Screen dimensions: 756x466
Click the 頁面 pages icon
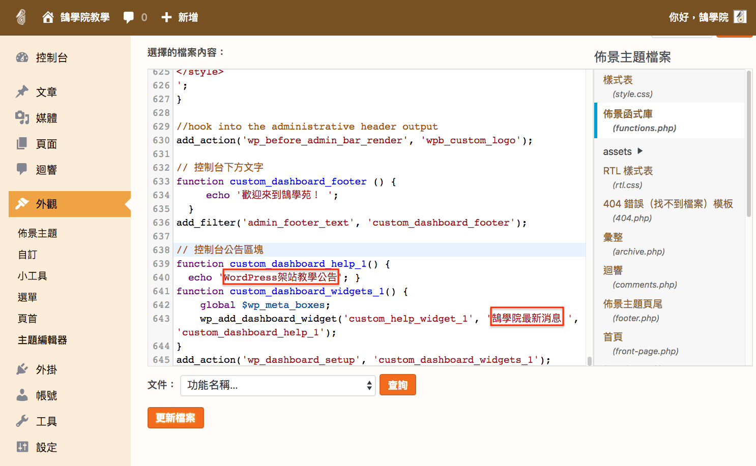click(x=22, y=143)
